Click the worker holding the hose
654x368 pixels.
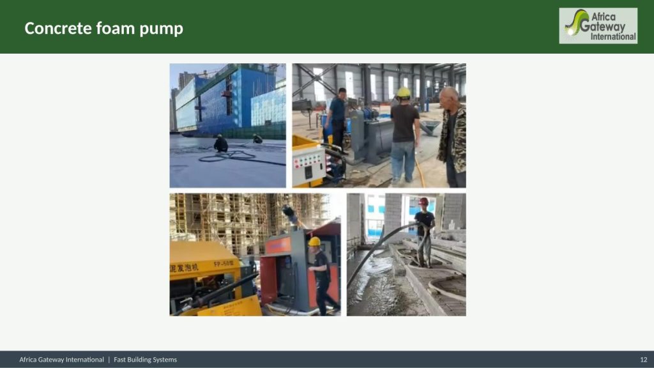[423, 230]
